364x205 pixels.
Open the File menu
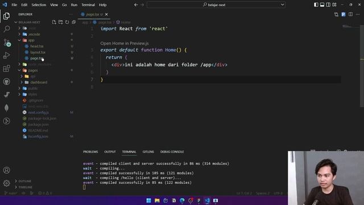pos(14,5)
